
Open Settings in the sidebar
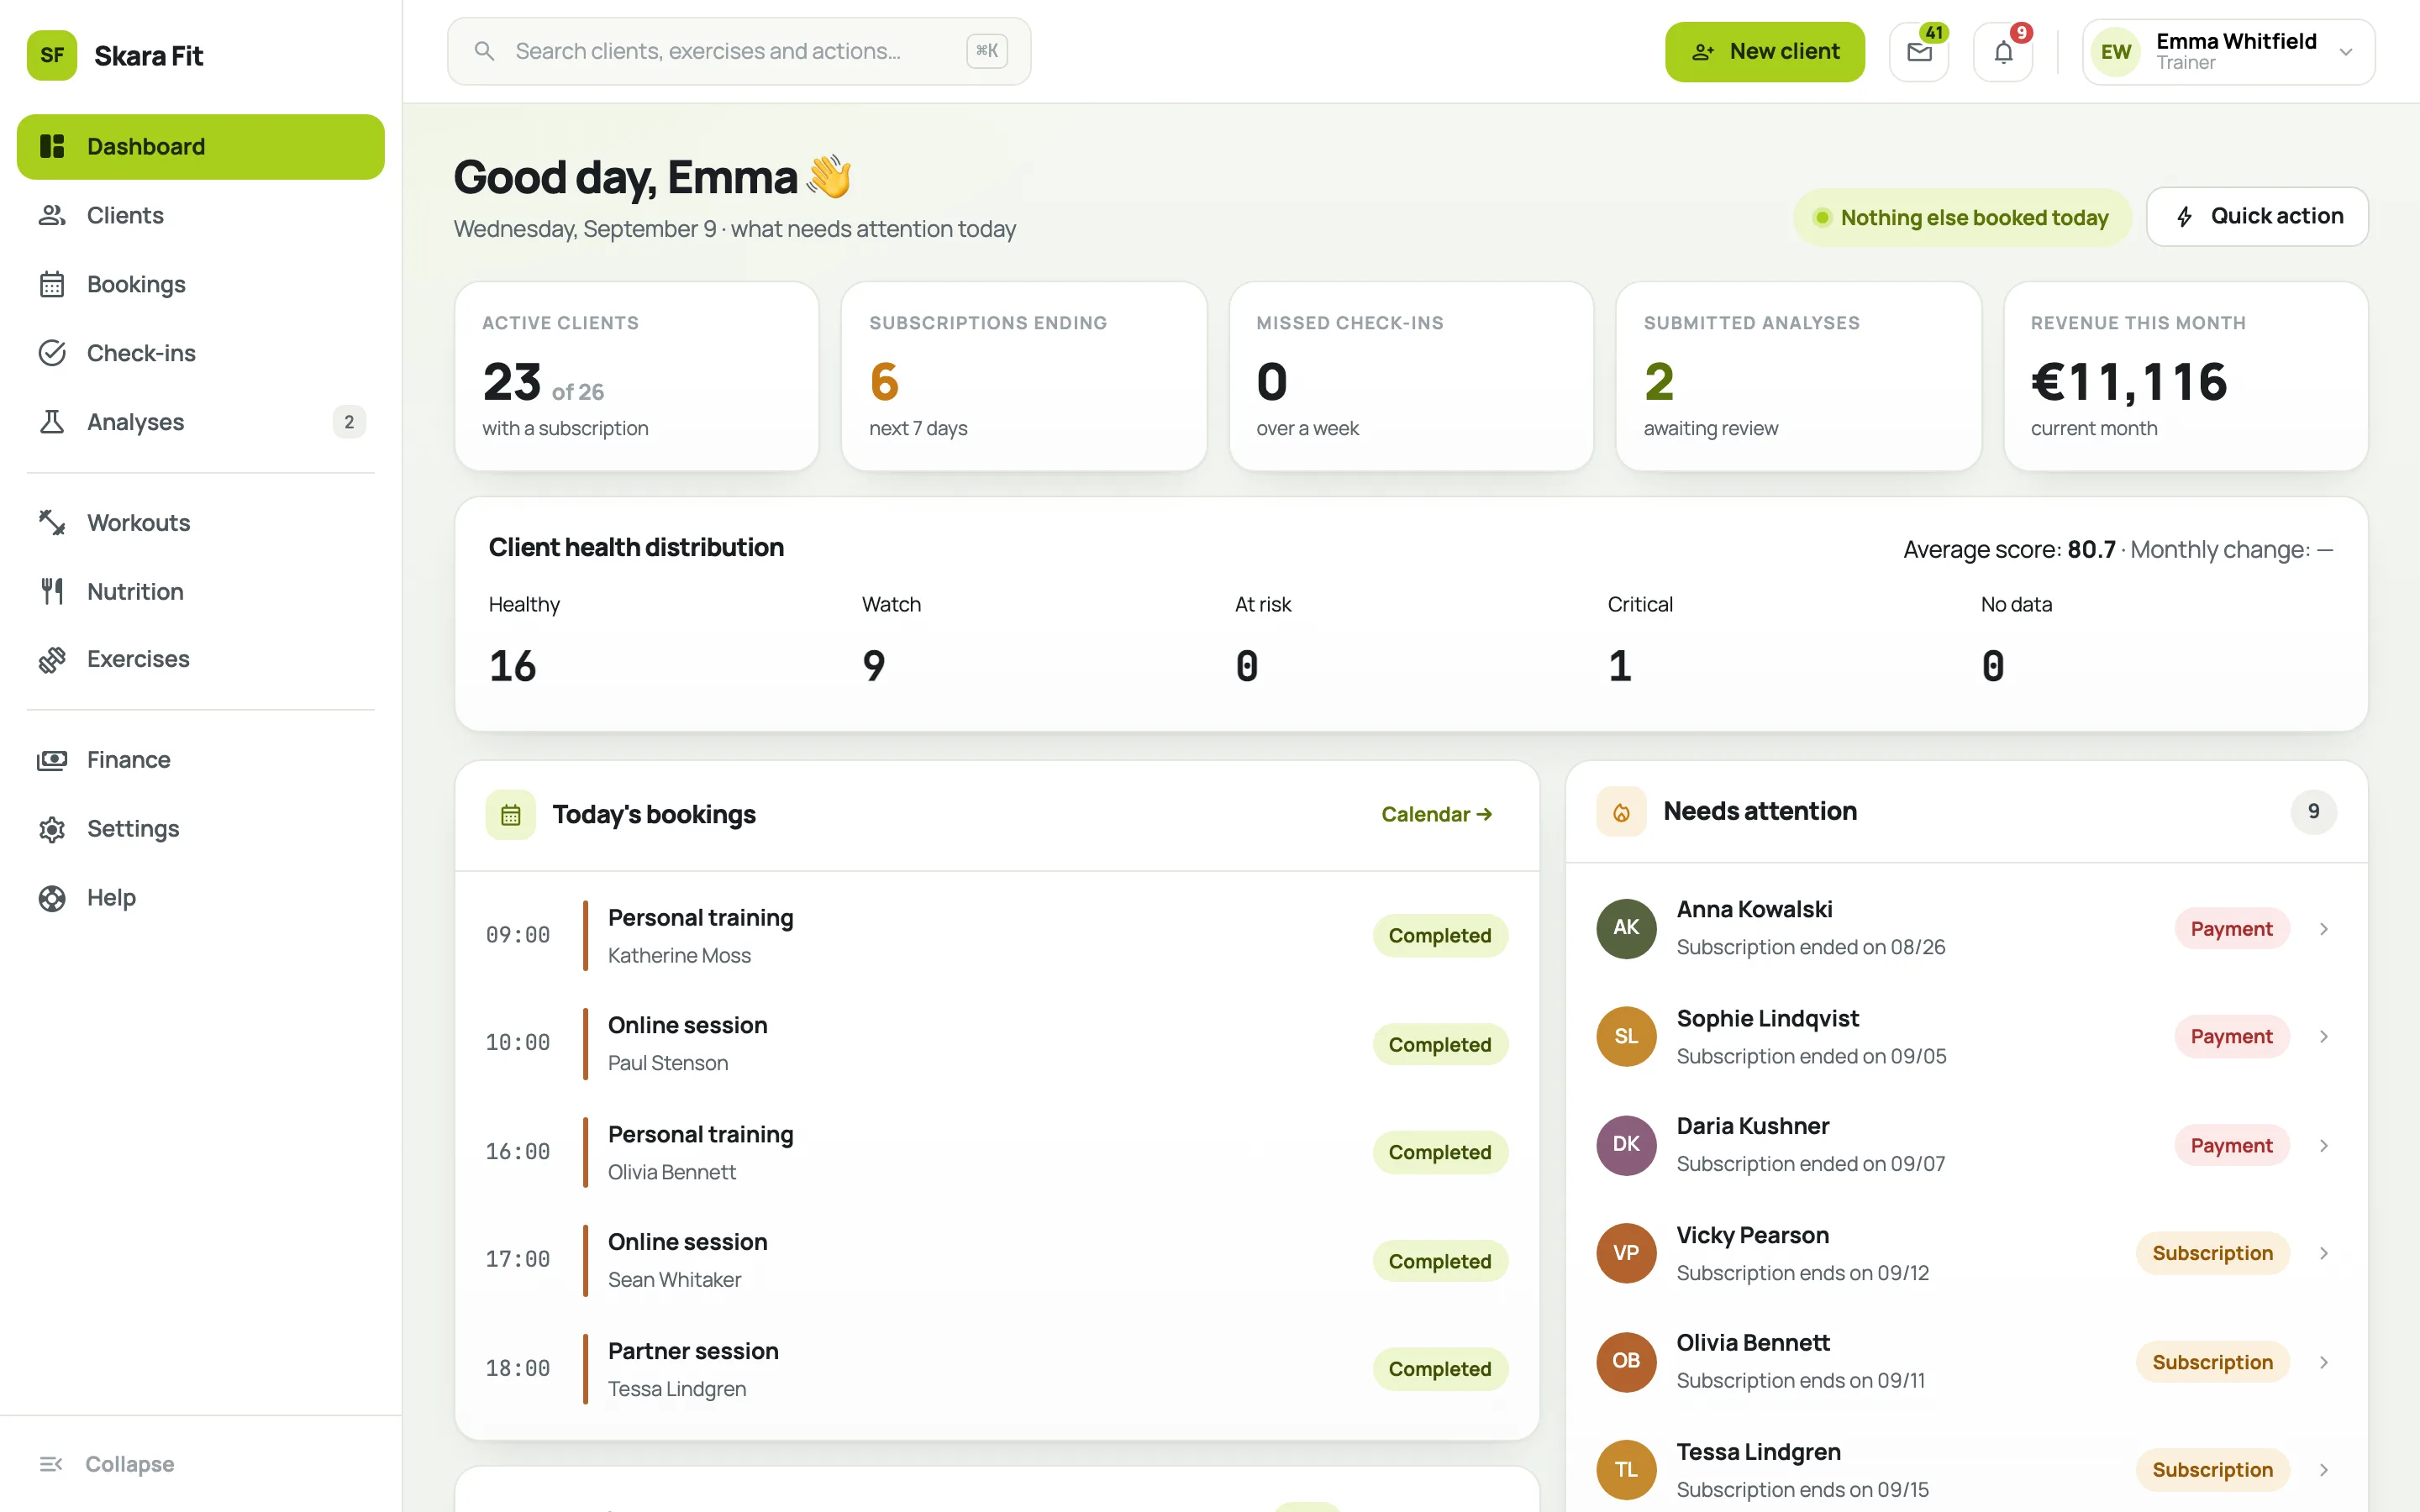[201, 829]
